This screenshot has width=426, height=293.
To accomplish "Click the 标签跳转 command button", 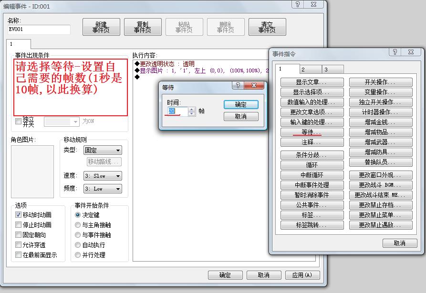I will click(312, 225).
